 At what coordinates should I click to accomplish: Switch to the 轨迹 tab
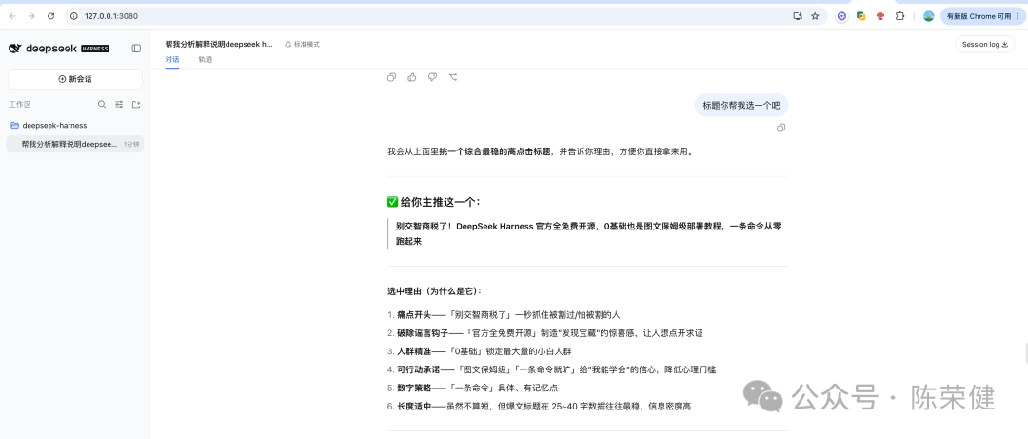[206, 60]
